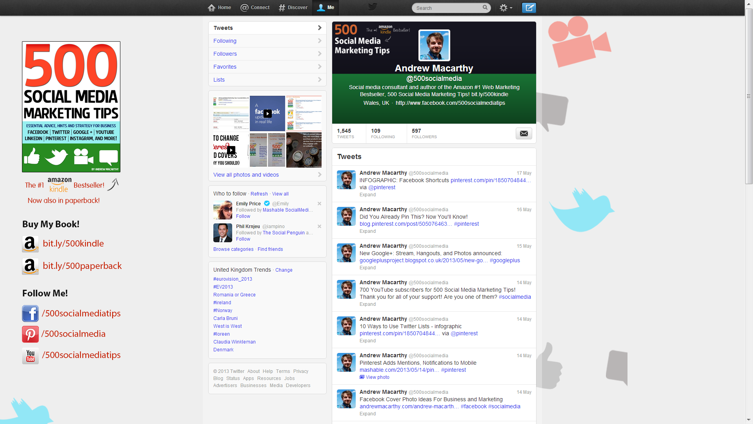
Task: Open Andrew Macarthy's profile photo
Action: [434, 46]
